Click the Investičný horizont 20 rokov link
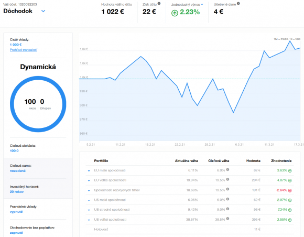The height and width of the screenshot is (237, 304). pyautogui.click(x=17, y=192)
